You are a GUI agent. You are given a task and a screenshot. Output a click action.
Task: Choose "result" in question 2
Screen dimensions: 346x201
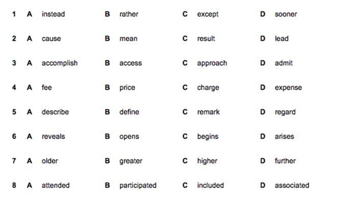tap(206, 39)
